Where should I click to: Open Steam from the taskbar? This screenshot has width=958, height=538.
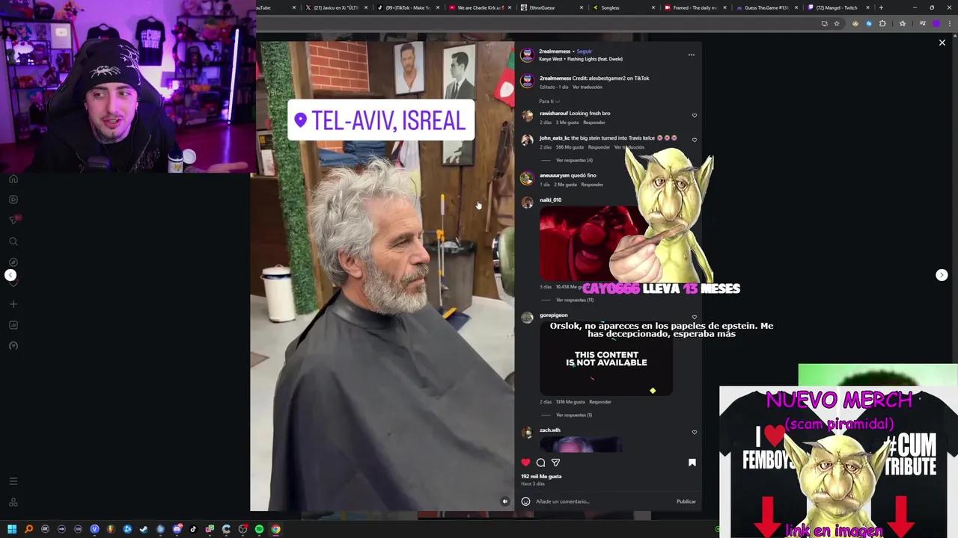pos(144,529)
